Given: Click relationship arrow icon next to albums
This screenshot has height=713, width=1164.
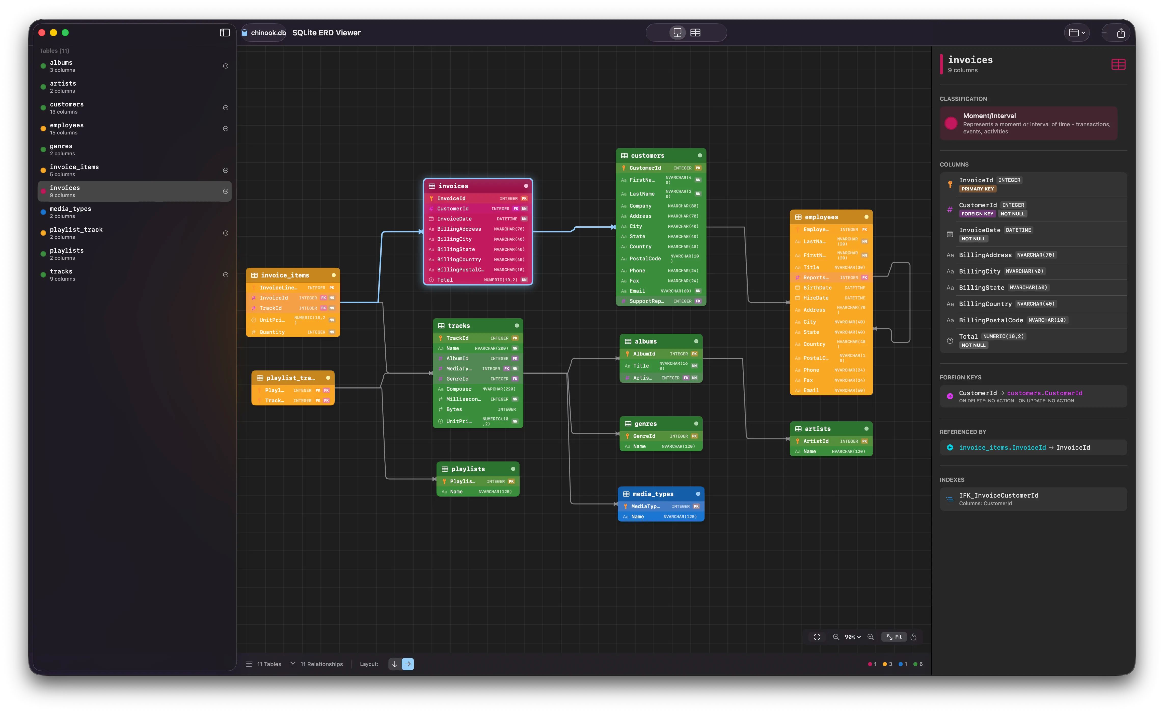Looking at the screenshot, I should coord(226,66).
